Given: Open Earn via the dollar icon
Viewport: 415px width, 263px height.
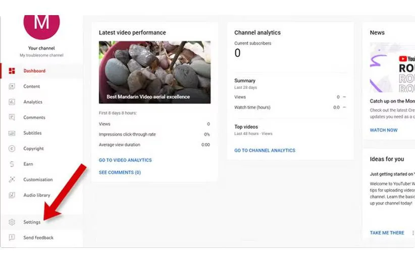Looking at the screenshot, I should click(12, 164).
